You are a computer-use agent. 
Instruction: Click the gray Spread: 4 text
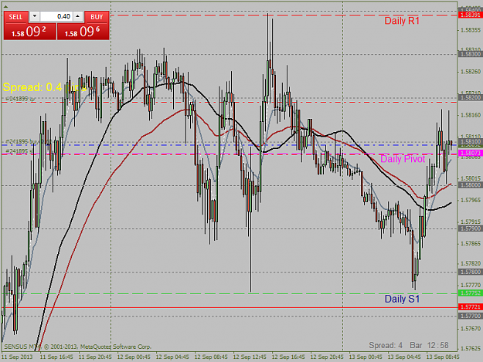pos(386,345)
